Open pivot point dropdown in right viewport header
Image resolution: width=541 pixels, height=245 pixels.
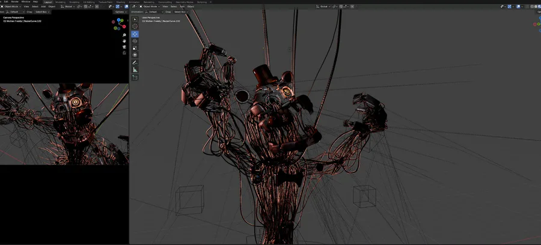(x=335, y=7)
